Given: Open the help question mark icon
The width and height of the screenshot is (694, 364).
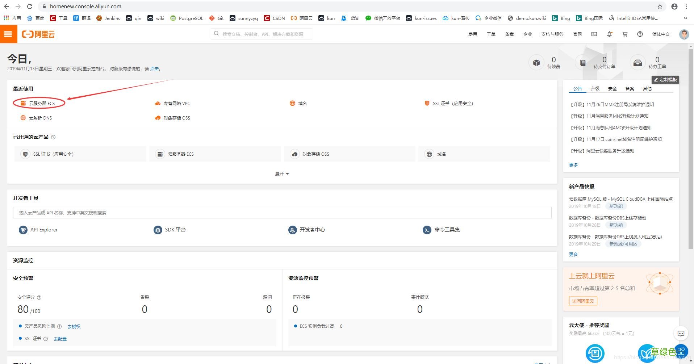Looking at the screenshot, I should (640, 34).
